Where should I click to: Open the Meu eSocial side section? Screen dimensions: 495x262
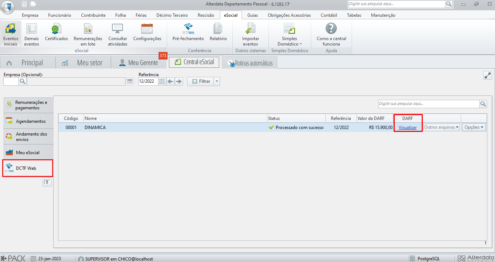coord(28,152)
